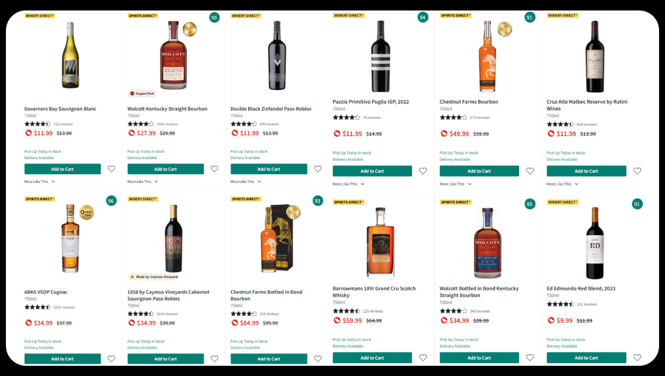Add Barrowmans 18Yr Scotch Whisky to cart

pos(372,357)
